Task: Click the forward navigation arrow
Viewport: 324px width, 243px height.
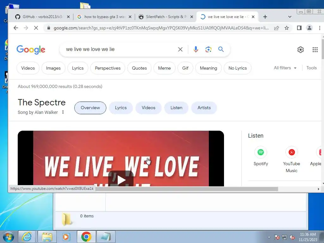Action: pyautogui.click(x=26, y=28)
